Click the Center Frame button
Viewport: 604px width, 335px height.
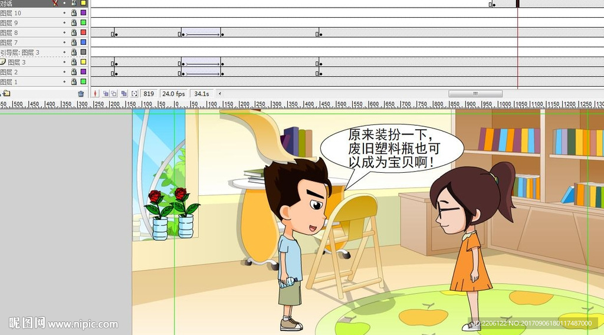[95, 94]
